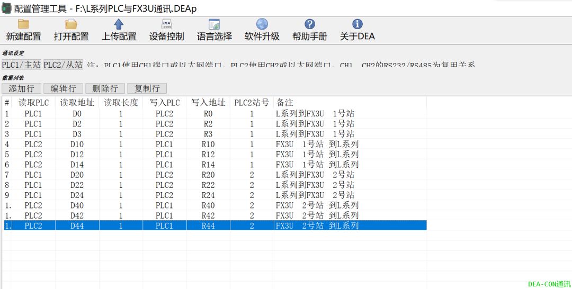Click the 添加行 button
The image size is (572, 289).
[21, 88]
